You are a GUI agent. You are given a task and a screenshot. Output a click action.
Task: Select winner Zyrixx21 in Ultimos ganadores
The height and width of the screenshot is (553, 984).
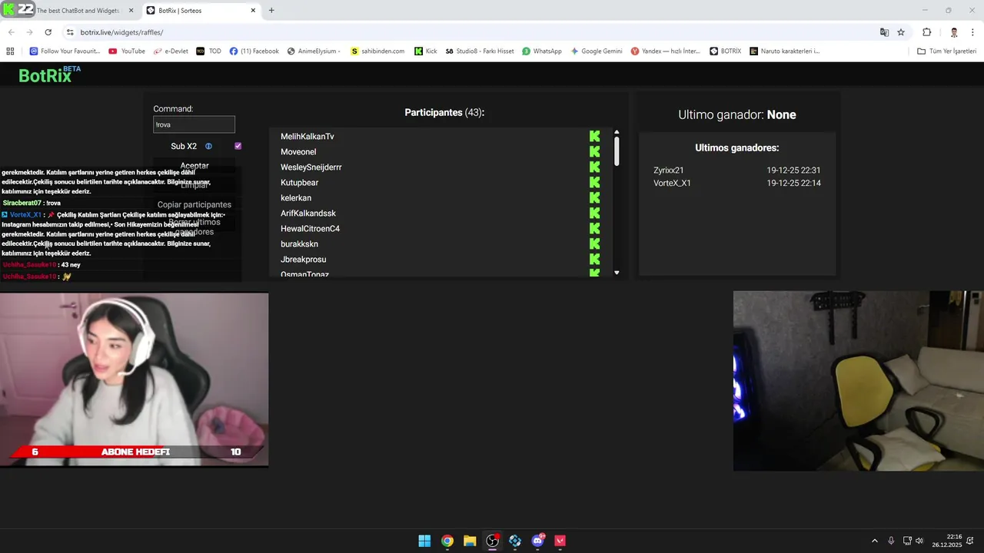pos(669,171)
